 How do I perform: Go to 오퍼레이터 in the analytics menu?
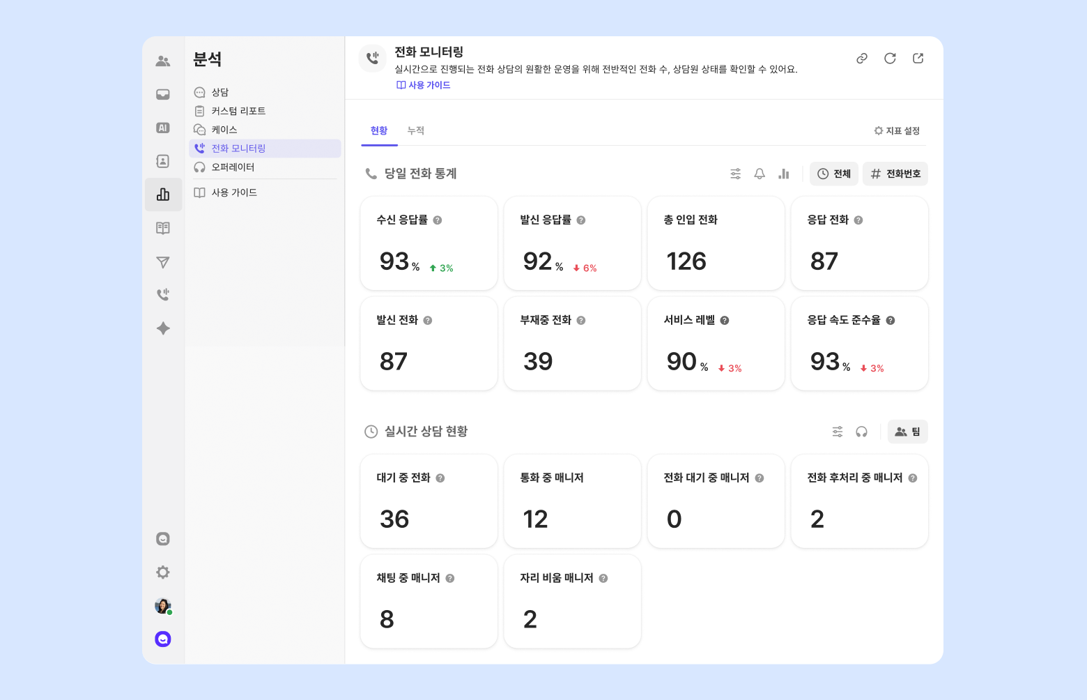click(233, 167)
